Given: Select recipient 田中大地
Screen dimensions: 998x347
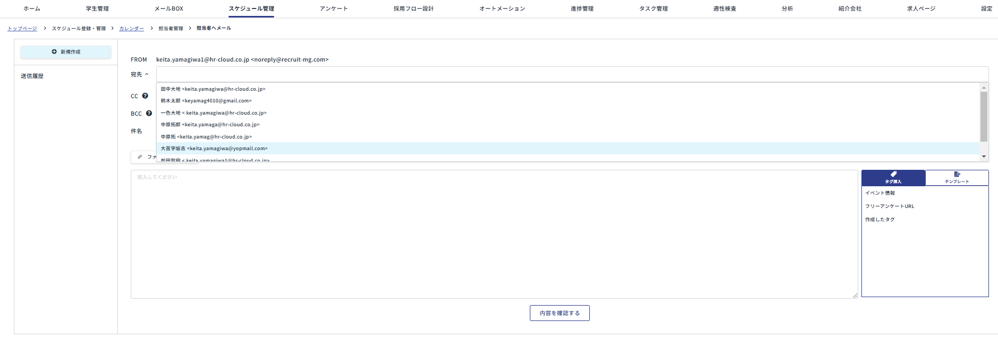Looking at the screenshot, I should [x=568, y=89].
